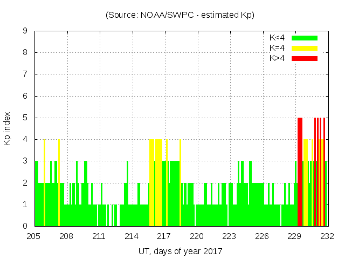This screenshot has height=259, width=345.
Task: Select the K<4 legend text label
Action: [x=277, y=38]
